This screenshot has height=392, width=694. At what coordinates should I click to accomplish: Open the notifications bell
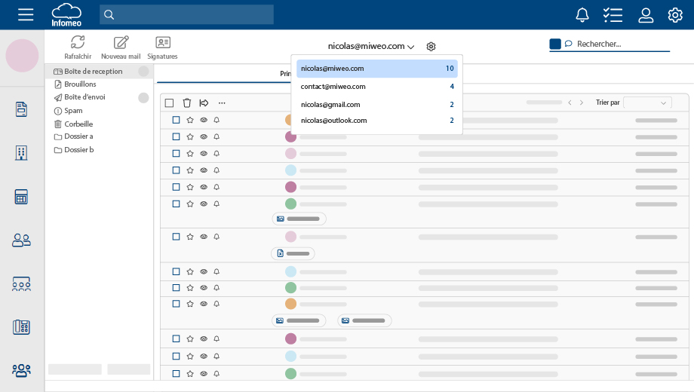coord(582,15)
